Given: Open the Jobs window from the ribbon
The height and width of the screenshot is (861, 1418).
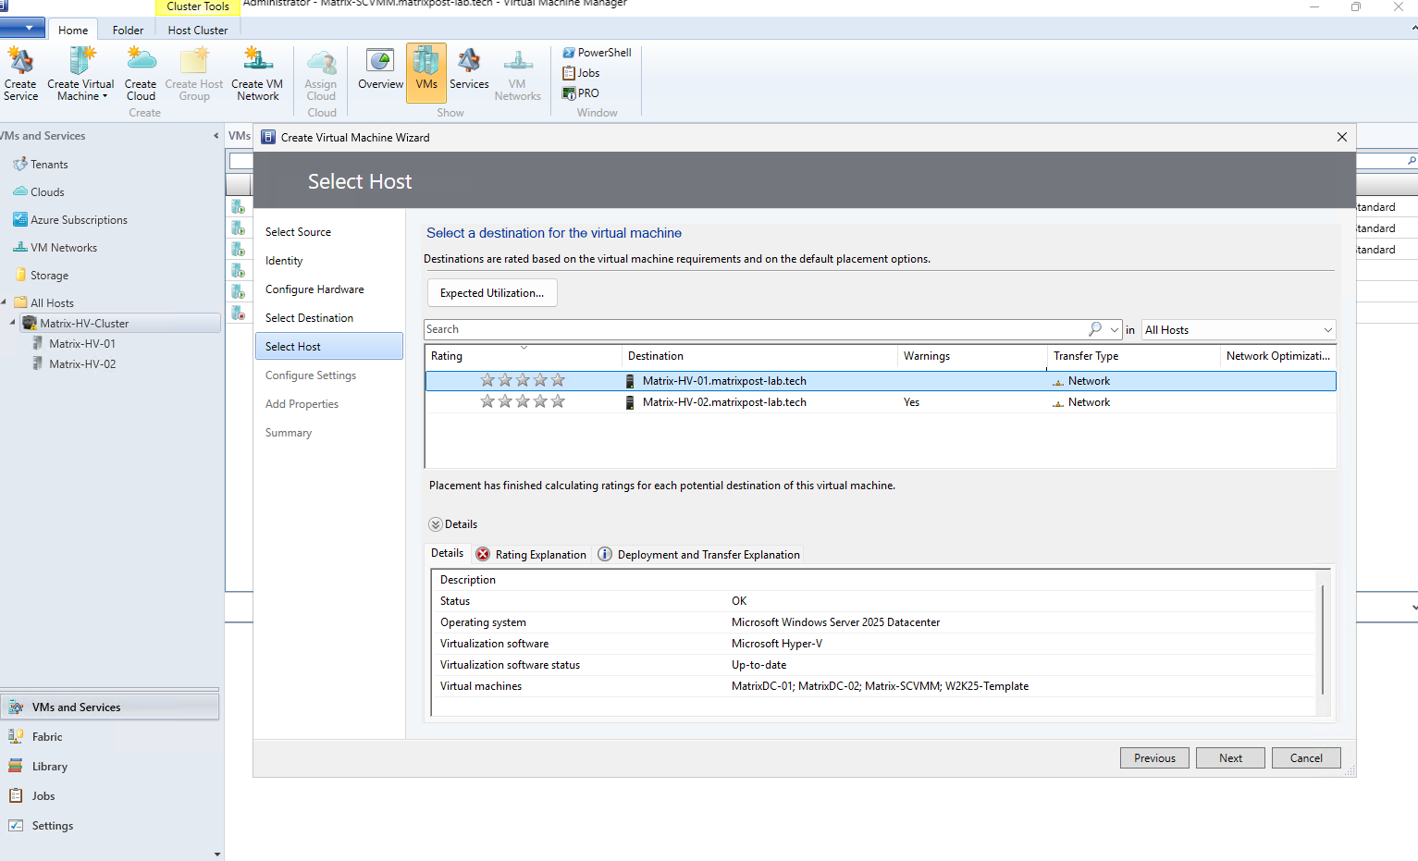Looking at the screenshot, I should click(x=581, y=73).
